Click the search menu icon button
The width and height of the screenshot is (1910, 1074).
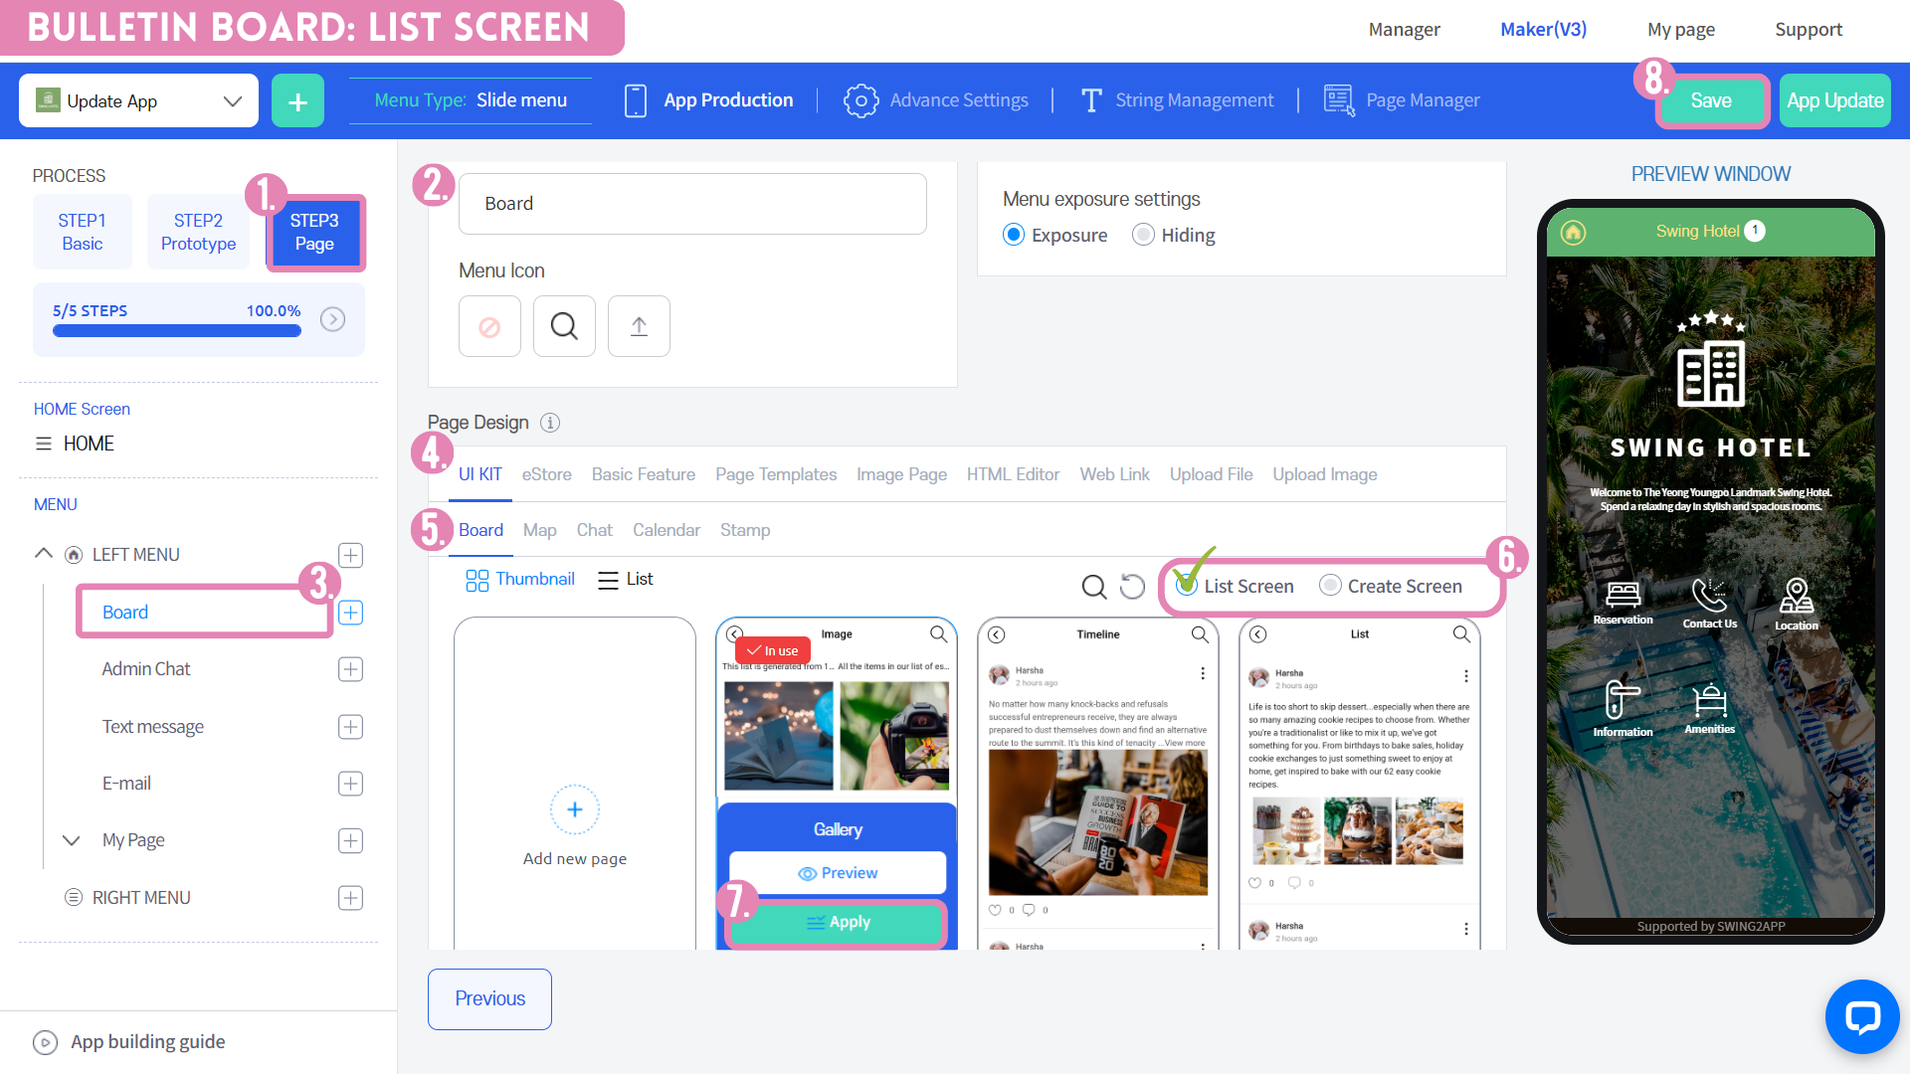(564, 326)
